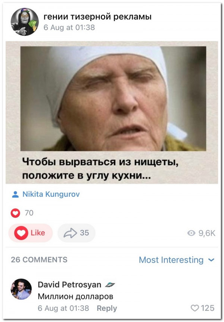View the list of 70 likes

click(29, 213)
